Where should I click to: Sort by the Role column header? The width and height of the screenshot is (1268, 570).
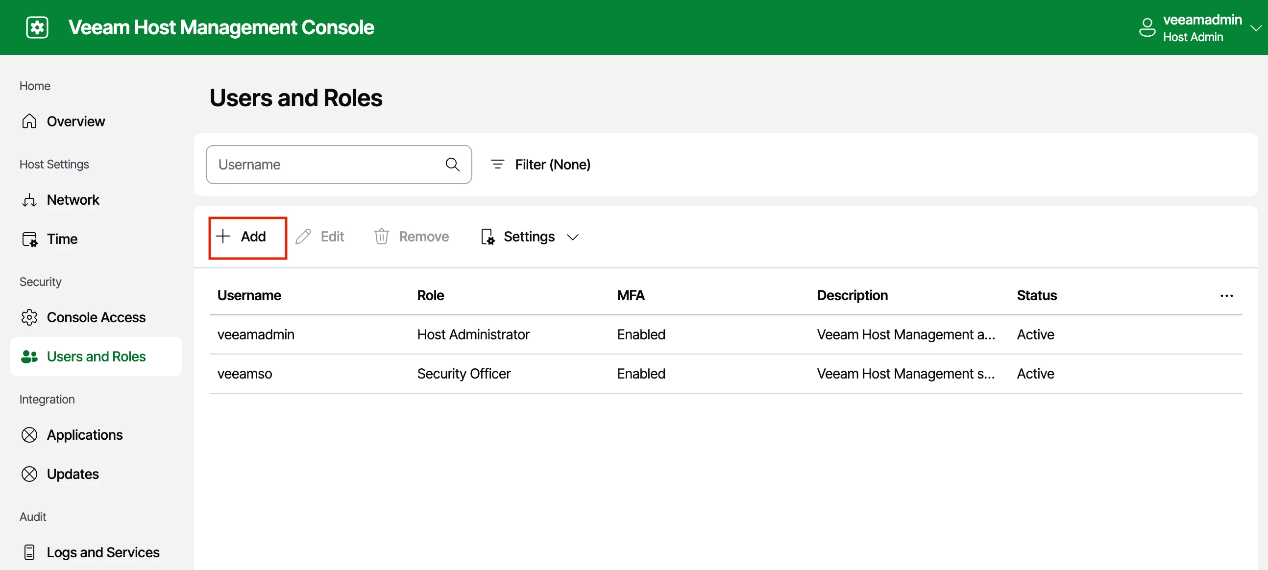[x=430, y=295]
